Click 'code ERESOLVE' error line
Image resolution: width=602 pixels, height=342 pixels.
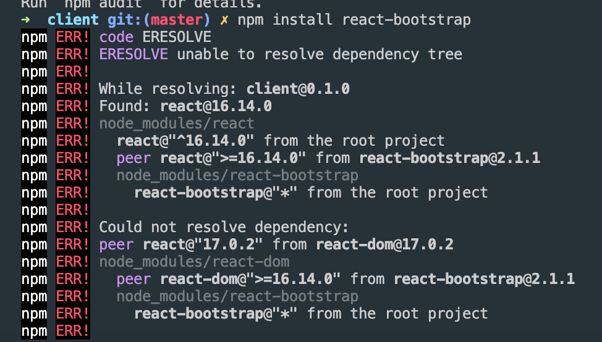(x=155, y=37)
